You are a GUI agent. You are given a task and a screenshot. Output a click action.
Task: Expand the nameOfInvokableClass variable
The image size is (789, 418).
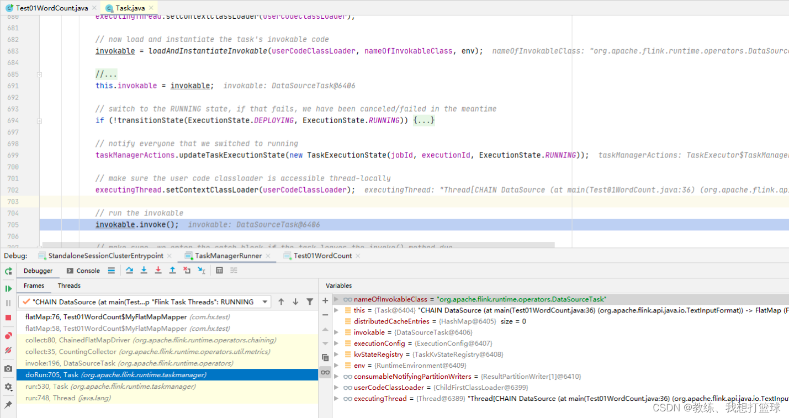tap(337, 299)
